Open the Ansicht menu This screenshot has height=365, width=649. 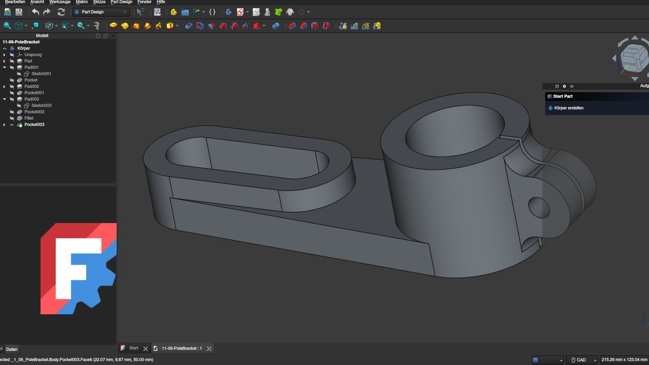coord(37,2)
